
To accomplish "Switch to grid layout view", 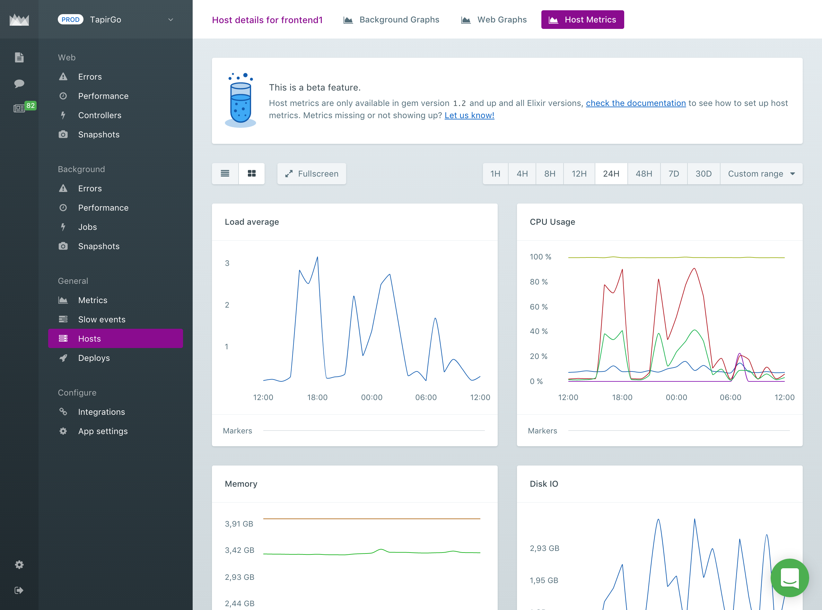I will 251,174.
